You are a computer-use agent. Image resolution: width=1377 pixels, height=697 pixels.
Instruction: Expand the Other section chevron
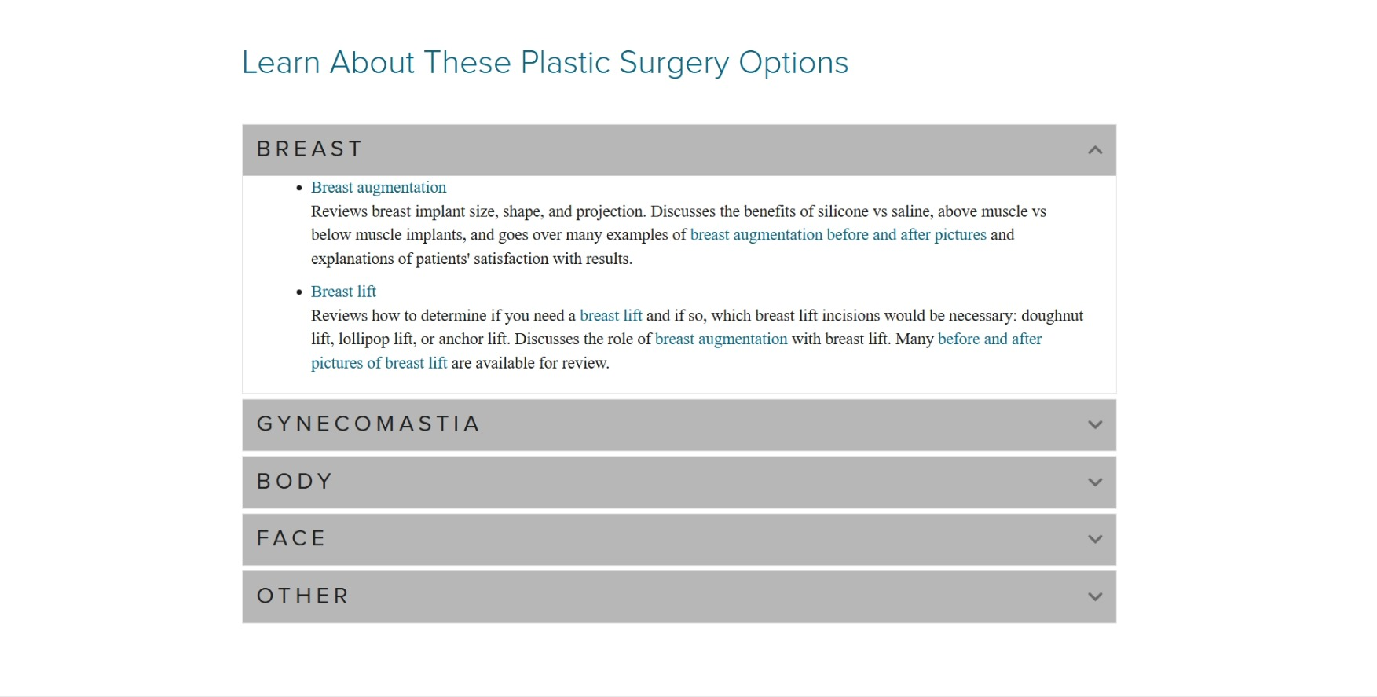point(1095,597)
